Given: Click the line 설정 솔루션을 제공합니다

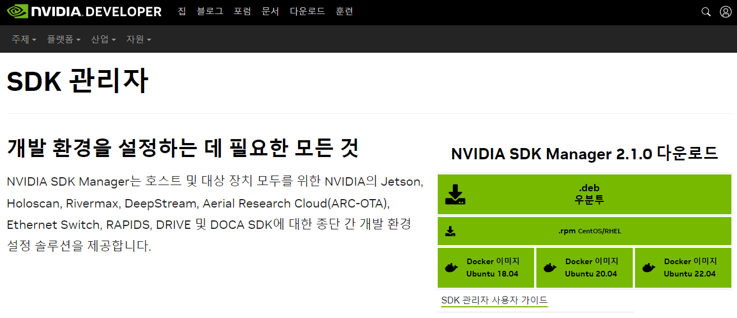Looking at the screenshot, I should [79, 246].
